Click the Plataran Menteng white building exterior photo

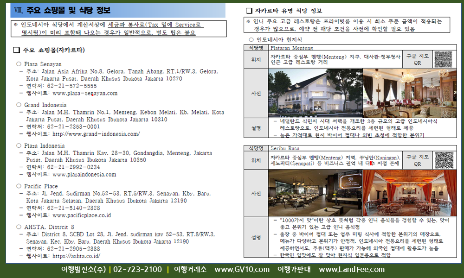[315, 93]
